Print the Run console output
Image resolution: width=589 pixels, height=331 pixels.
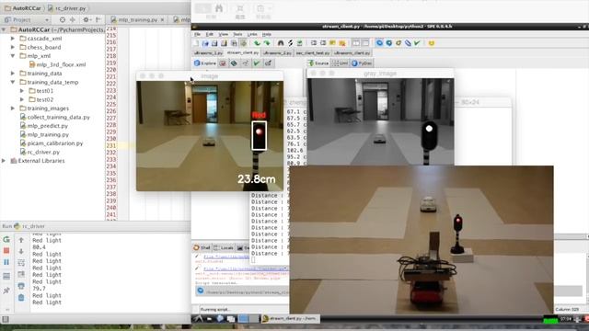[x=21, y=286]
